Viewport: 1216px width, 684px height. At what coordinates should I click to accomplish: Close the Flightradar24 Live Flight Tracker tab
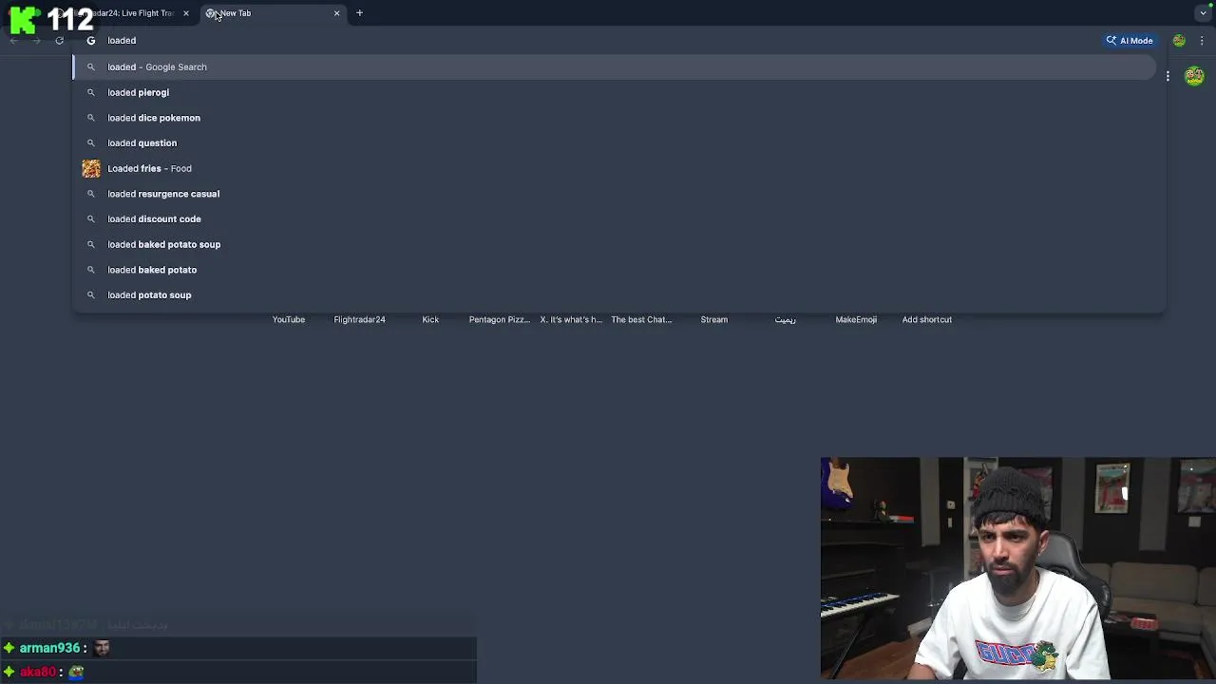coord(185,13)
